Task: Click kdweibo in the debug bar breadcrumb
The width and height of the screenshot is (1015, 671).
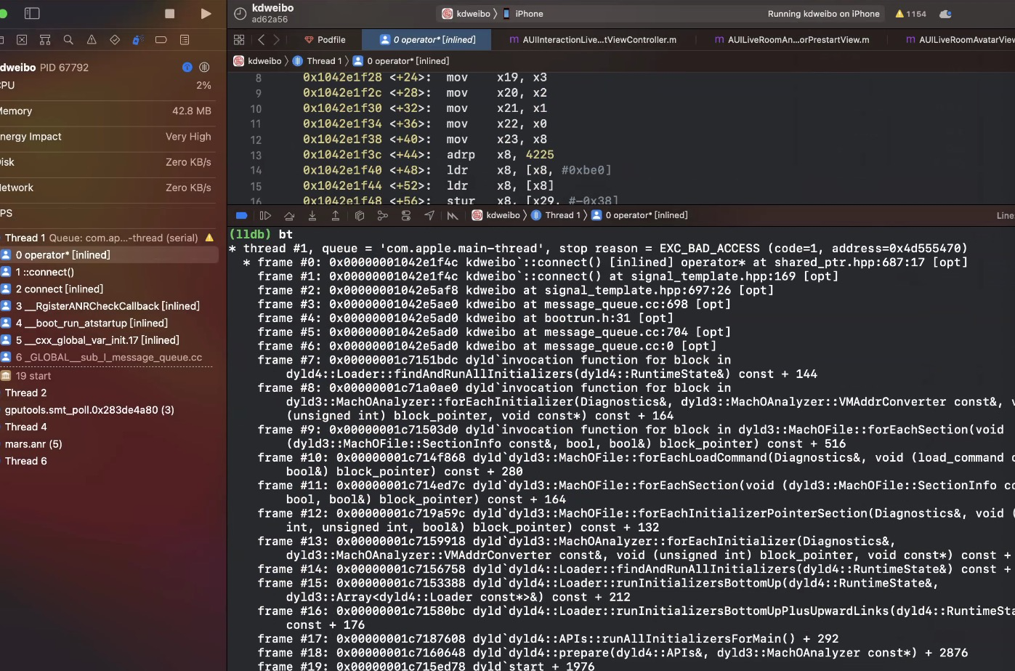Action: point(496,215)
